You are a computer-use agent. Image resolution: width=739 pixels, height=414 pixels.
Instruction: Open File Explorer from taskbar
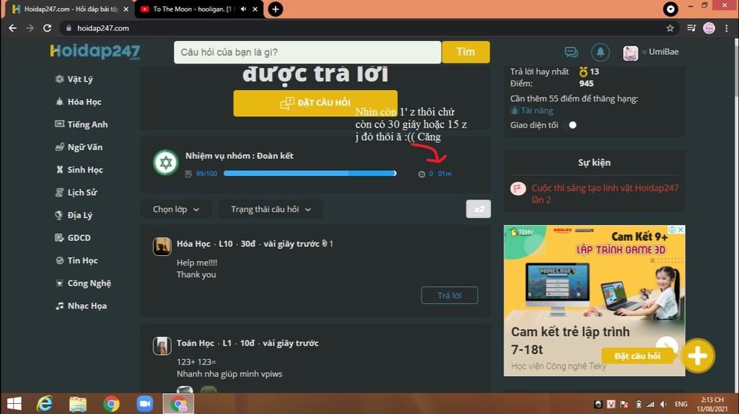pos(78,404)
